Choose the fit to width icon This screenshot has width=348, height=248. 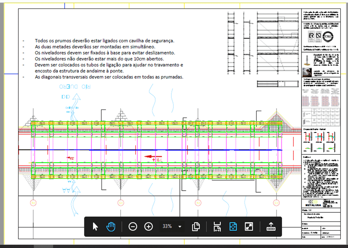point(217,227)
